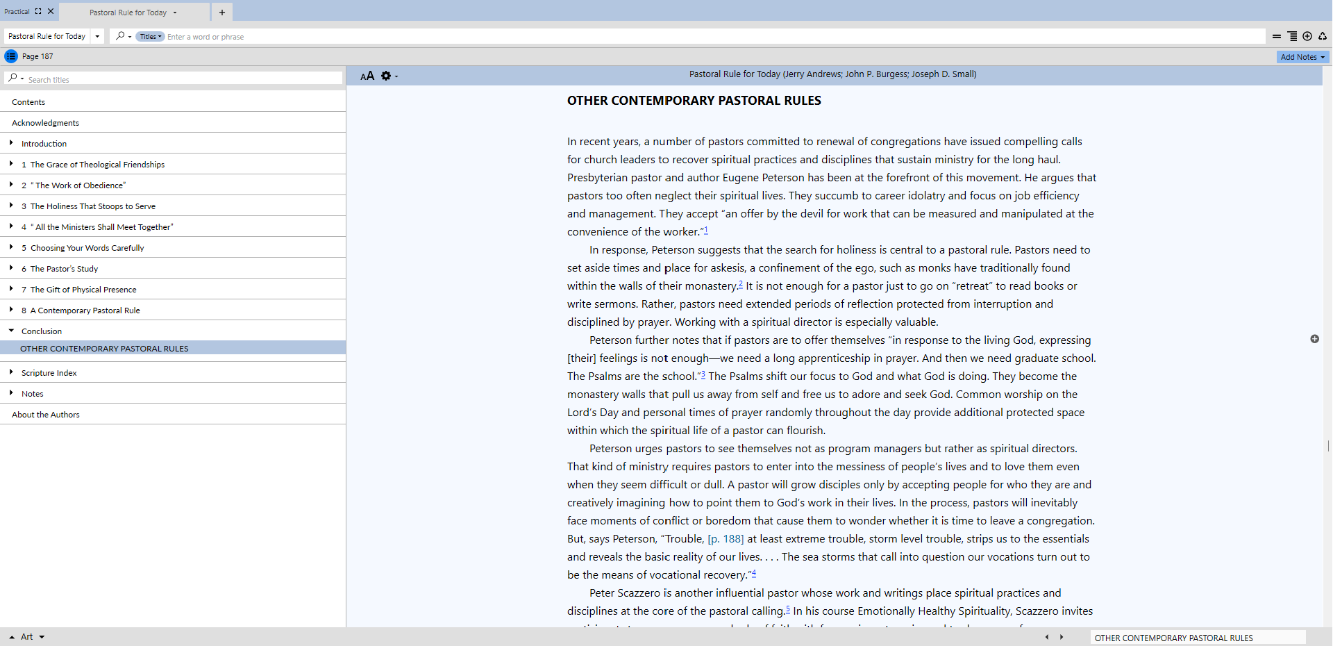Open the Introduction entry title
This screenshot has width=1333, height=646.
[44, 144]
